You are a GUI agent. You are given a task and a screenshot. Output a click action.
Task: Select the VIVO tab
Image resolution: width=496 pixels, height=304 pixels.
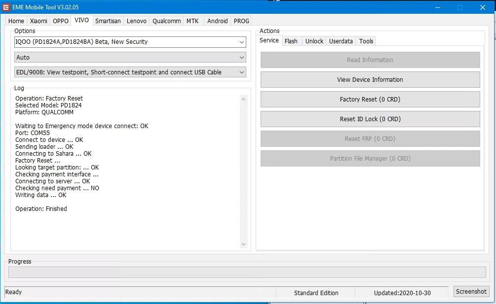(81, 20)
